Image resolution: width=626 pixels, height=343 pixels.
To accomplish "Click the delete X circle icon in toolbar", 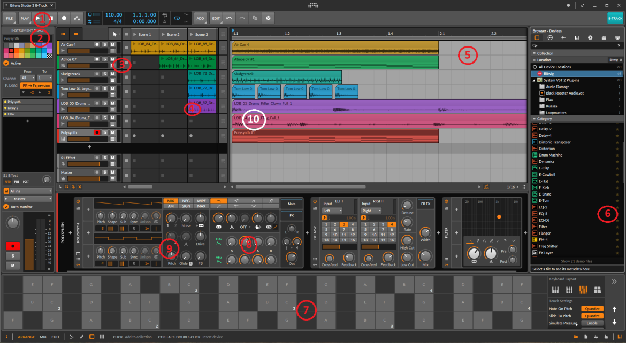I will [x=268, y=18].
